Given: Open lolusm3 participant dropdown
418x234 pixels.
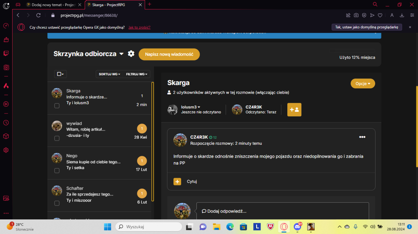Looking at the screenshot, I should point(191,107).
